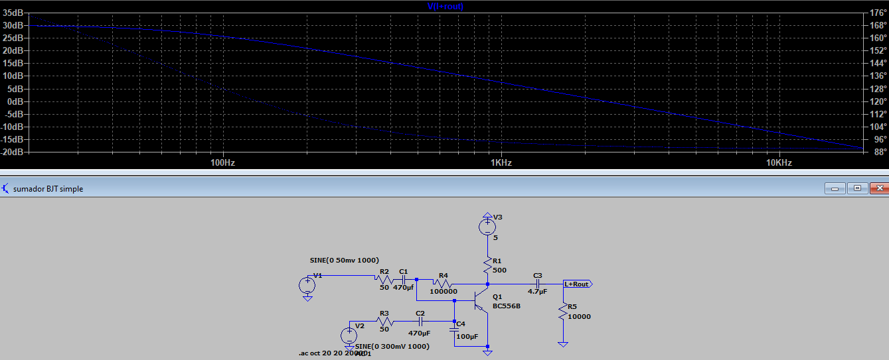The width and height of the screenshot is (889, 360).
Task: Select capacitor C3 symbol
Action: (538, 284)
